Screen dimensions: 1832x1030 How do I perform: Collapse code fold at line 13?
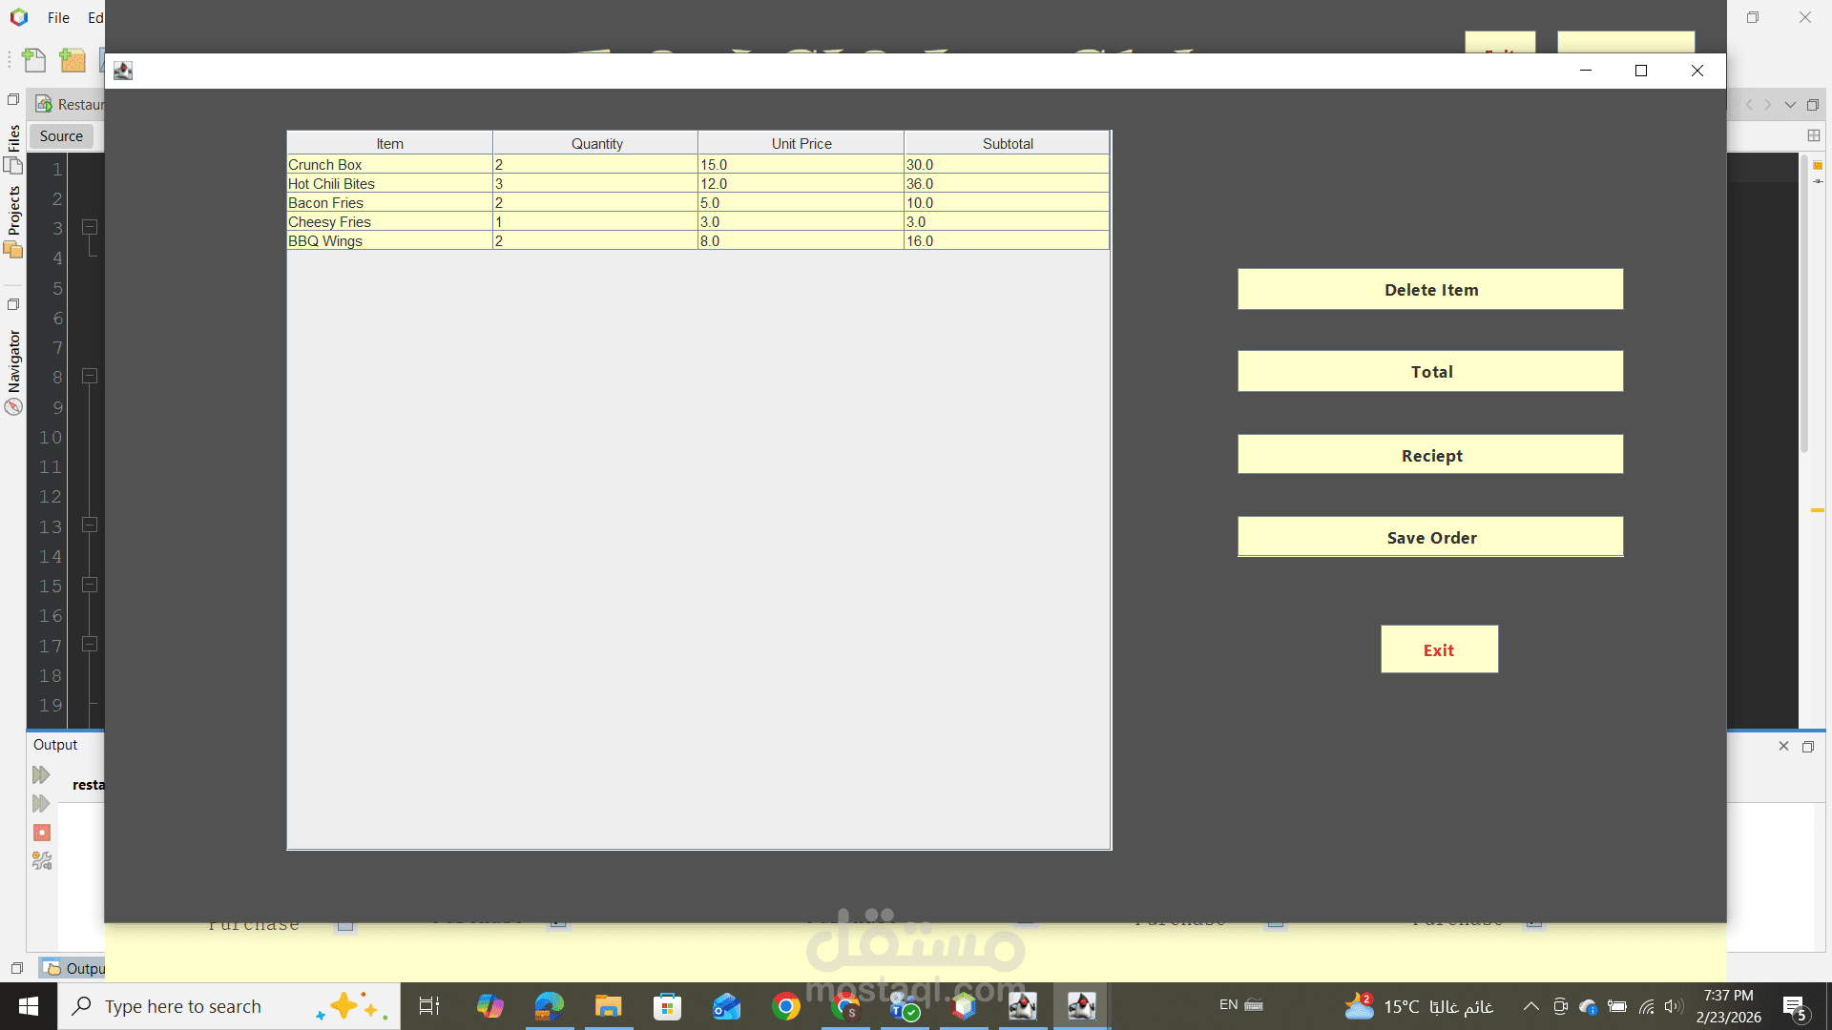click(x=90, y=525)
